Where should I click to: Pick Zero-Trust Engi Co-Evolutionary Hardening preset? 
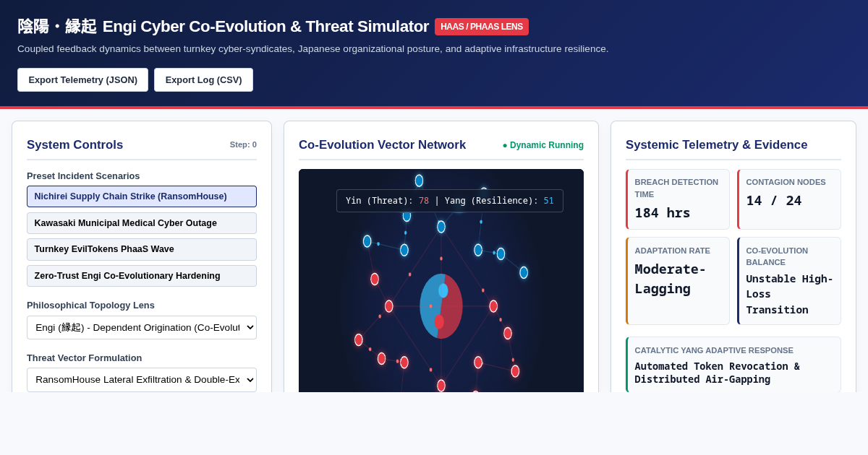[142, 276]
